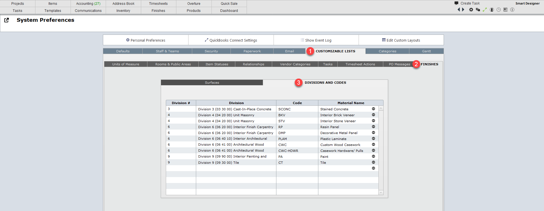This screenshot has height=211, width=544.
Task: Click the minus icon on the empty row
Action: pyautogui.click(x=373, y=168)
